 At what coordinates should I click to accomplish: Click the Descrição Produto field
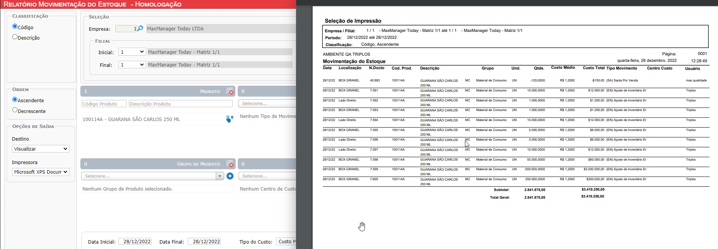pos(180,104)
